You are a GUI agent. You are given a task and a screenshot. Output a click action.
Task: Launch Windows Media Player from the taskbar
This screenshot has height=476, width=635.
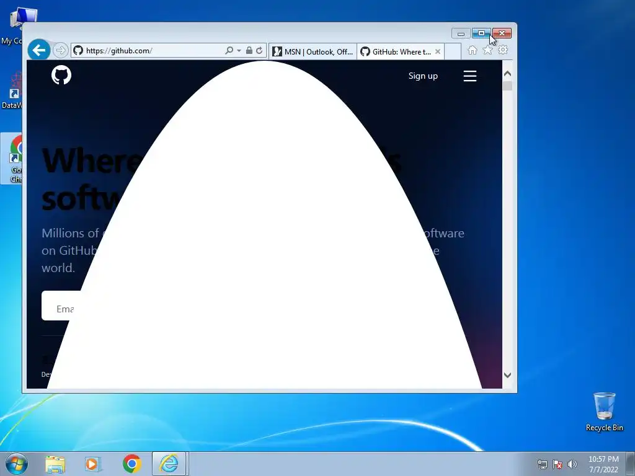[93, 464]
